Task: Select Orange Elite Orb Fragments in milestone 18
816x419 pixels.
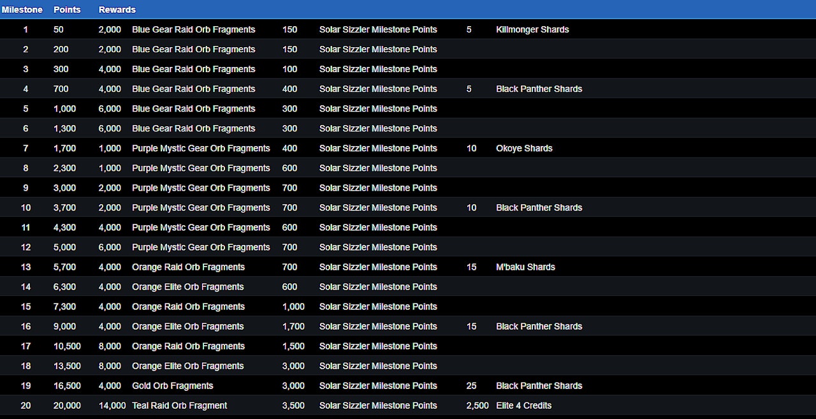Action: click(x=187, y=365)
